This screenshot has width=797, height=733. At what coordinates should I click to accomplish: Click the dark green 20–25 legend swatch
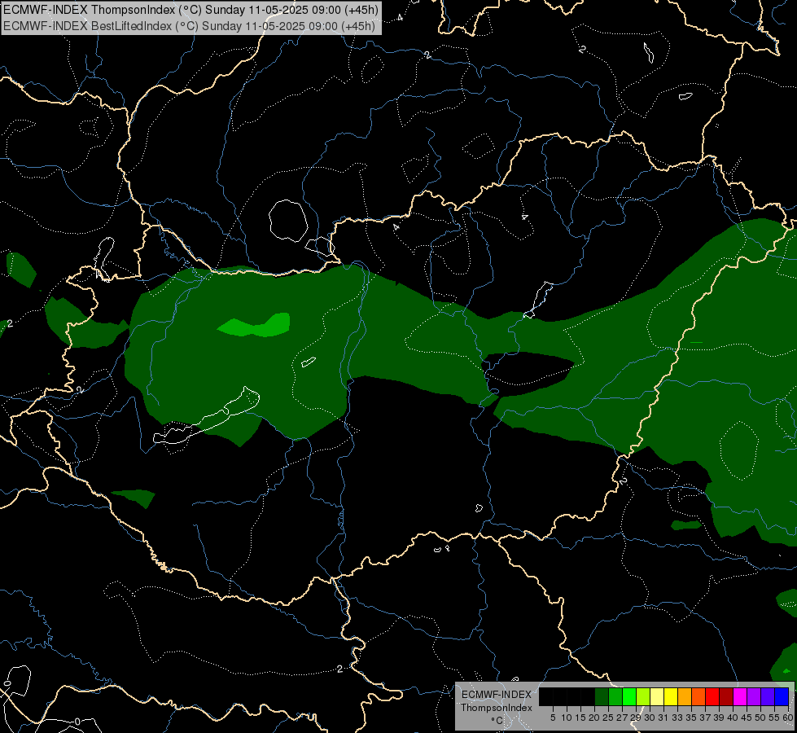coord(602,696)
